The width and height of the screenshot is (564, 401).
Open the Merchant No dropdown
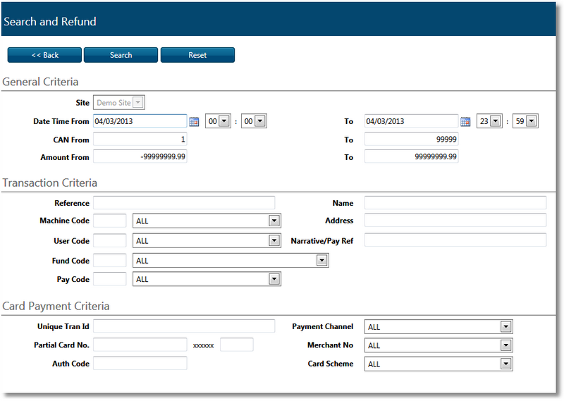439,345
